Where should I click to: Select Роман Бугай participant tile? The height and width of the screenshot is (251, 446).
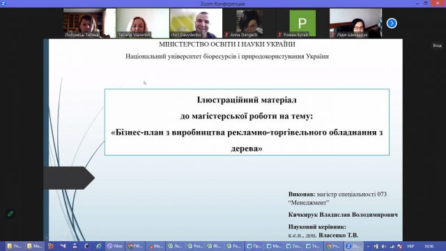[302, 23]
